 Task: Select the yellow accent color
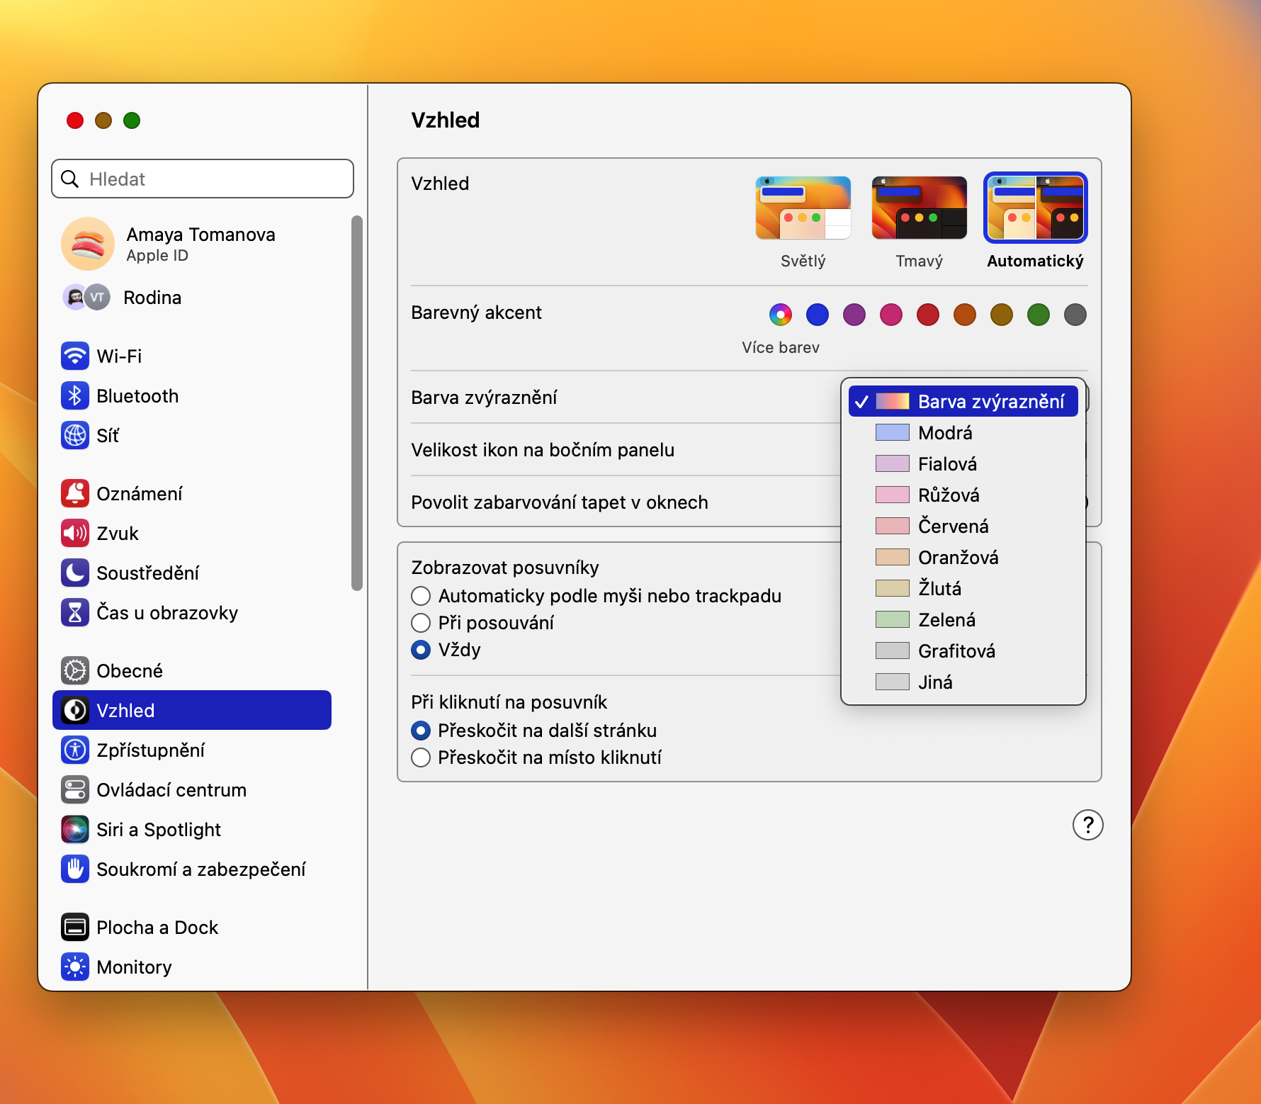click(1002, 315)
